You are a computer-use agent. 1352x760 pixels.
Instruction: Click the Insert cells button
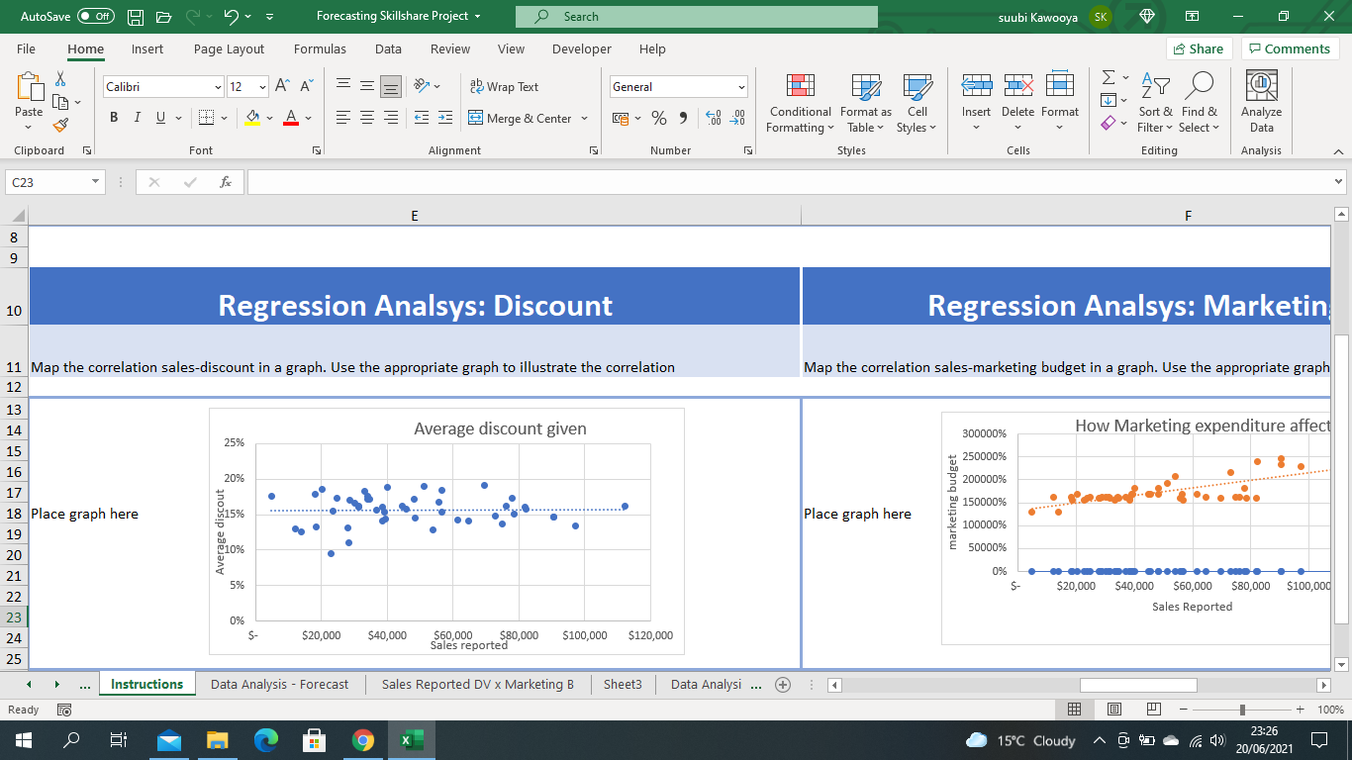976,103
